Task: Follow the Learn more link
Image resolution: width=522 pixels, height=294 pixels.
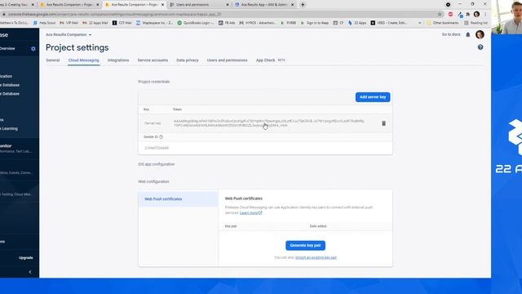Action: pyautogui.click(x=250, y=212)
